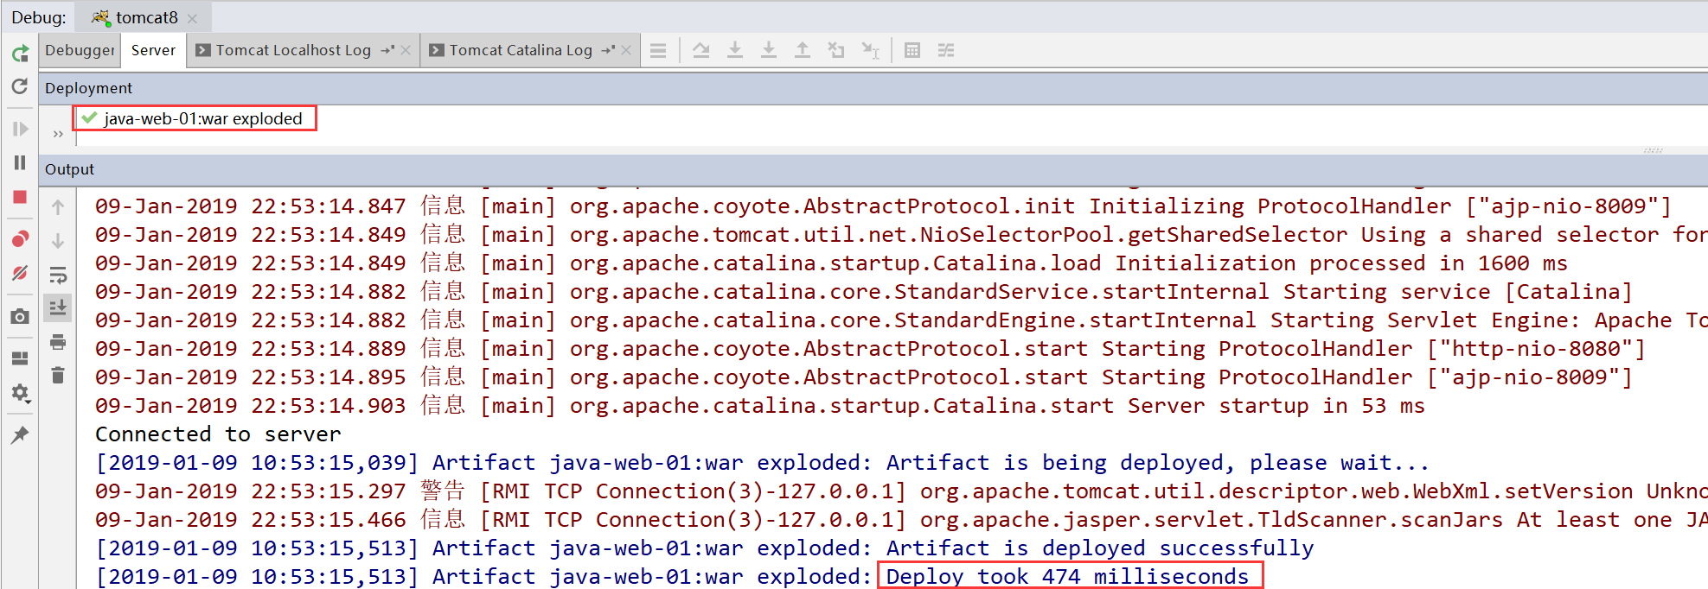Click the Update application refresh icon
Screen dimensions: 1708x589
click(x=20, y=86)
